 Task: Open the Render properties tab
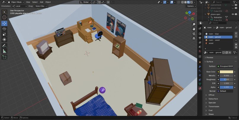[200, 34]
